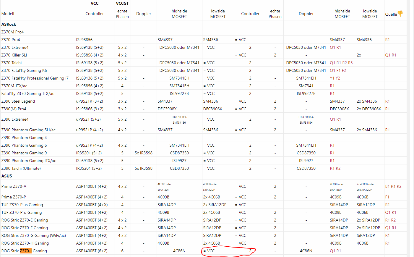This screenshot has width=414, height=257.
Task: Click the DEC3906X lowside cell under VCC
Action: 218,109
